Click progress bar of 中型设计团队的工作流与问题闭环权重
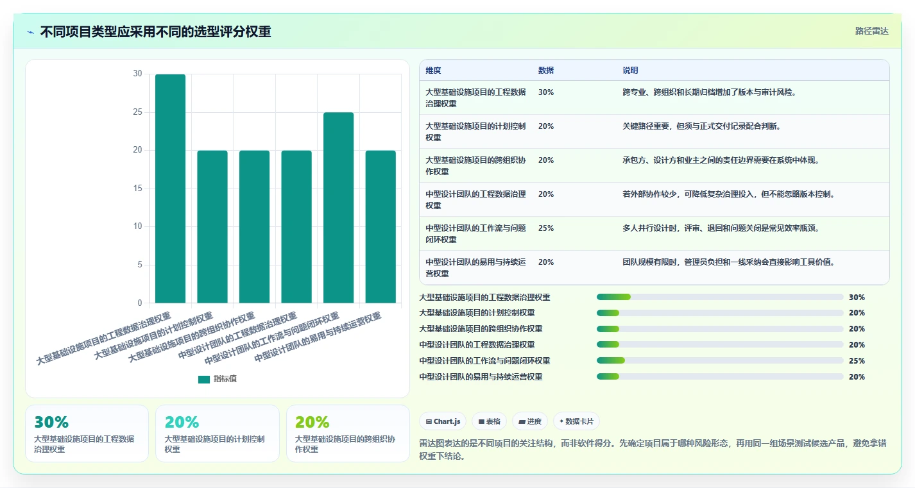The image size is (915, 488). (x=720, y=360)
